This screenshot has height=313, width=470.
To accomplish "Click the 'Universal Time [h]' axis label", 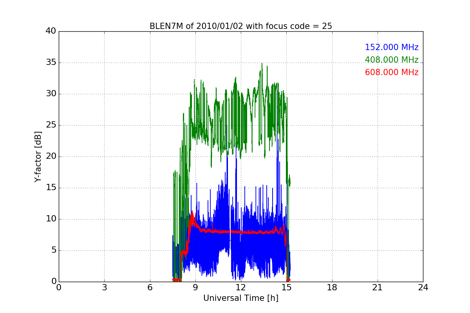I will tap(240, 298).
